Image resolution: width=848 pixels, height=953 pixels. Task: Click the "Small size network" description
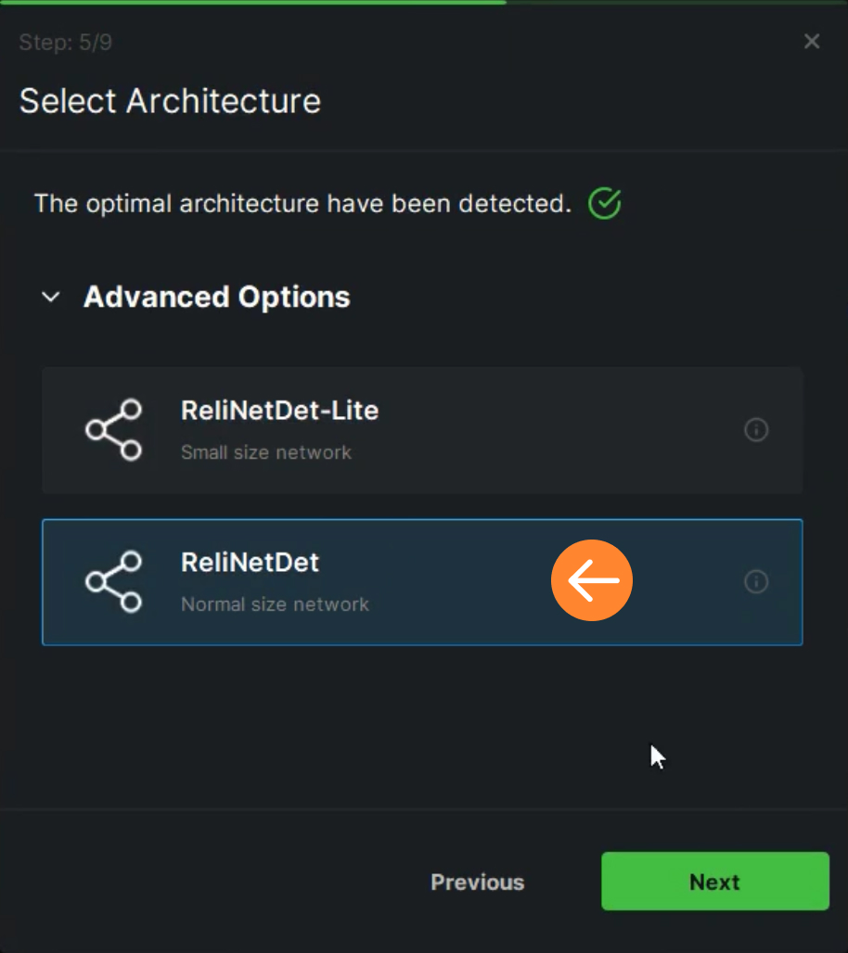pyautogui.click(x=266, y=452)
